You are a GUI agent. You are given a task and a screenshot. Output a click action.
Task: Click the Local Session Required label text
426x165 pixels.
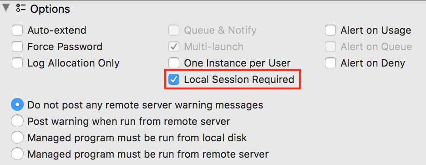[239, 79]
